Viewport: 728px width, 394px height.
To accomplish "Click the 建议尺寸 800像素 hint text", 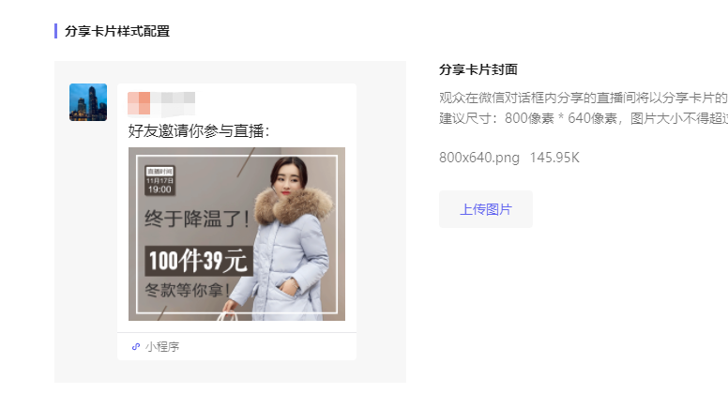I will pos(584,118).
